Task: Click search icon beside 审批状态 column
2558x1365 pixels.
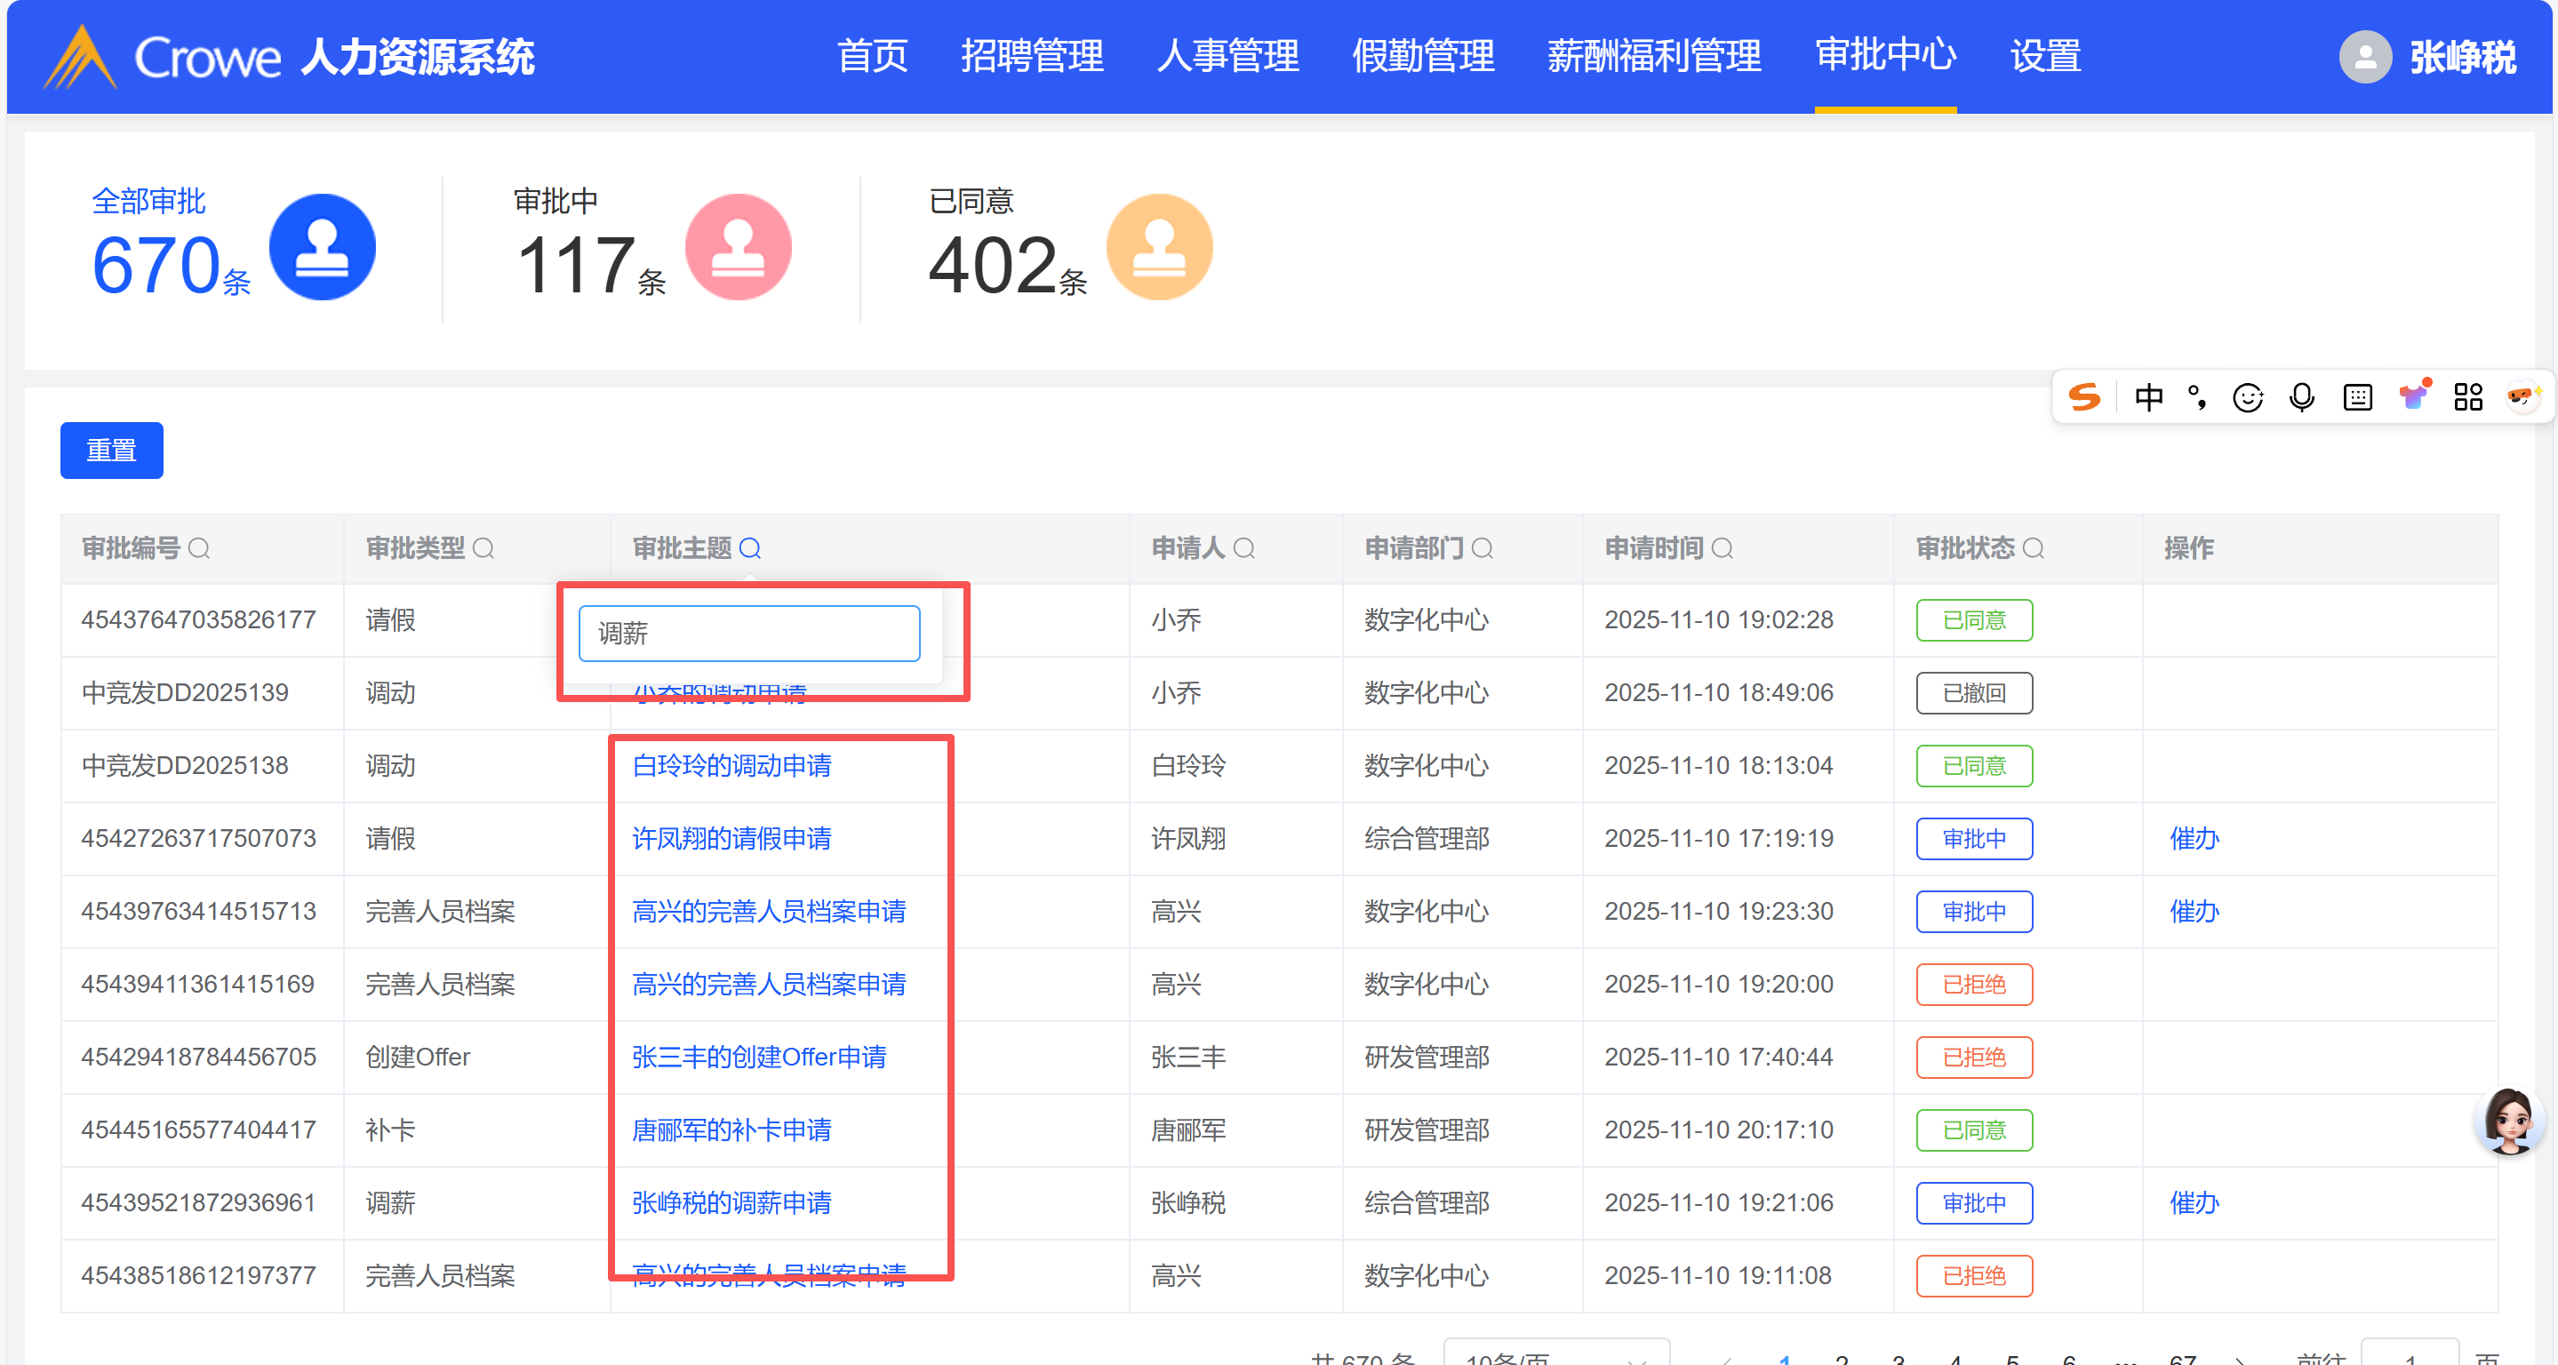Action: [2034, 548]
